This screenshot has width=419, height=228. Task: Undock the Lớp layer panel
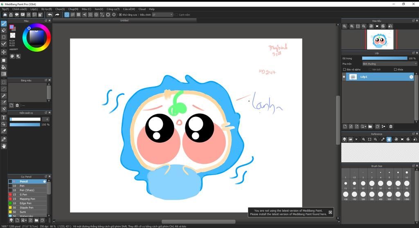[413, 53]
